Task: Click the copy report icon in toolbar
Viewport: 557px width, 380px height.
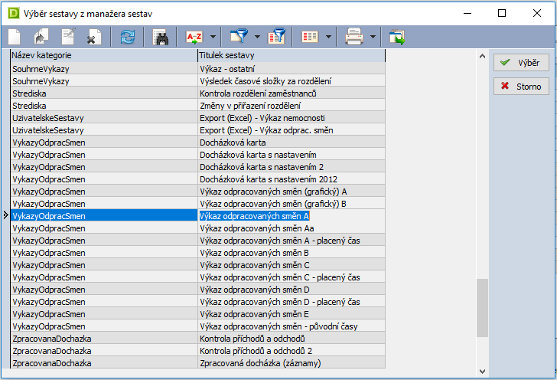Action: 41,37
